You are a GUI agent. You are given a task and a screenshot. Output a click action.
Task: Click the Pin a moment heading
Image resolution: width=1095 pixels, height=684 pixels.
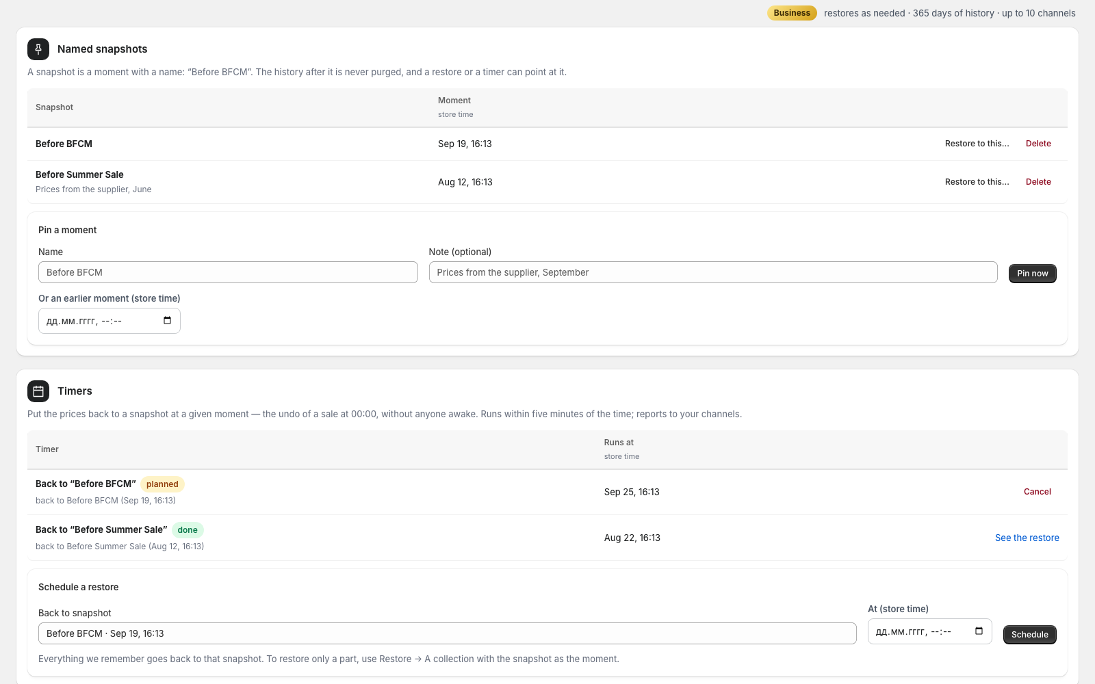(68, 230)
